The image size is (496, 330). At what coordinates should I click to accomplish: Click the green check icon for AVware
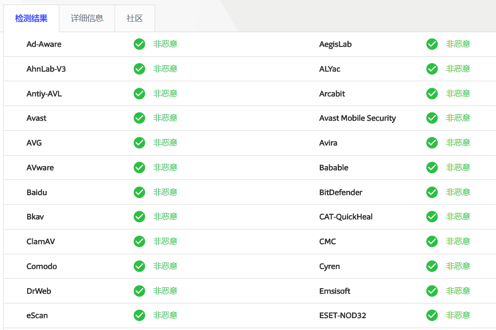click(139, 168)
